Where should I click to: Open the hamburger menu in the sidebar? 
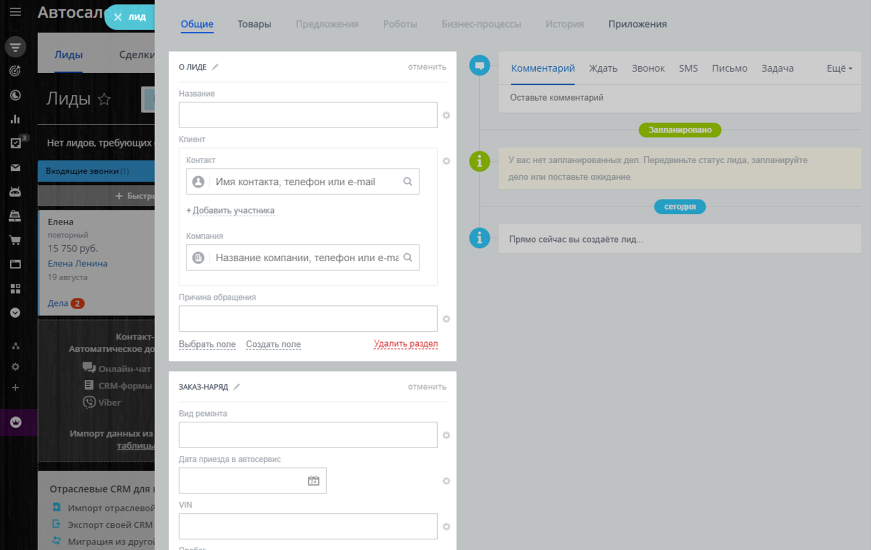click(x=15, y=12)
